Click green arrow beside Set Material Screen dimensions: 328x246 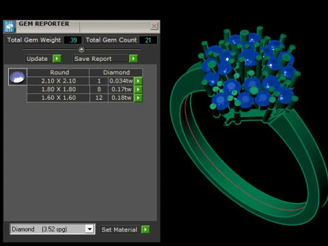coord(146,230)
